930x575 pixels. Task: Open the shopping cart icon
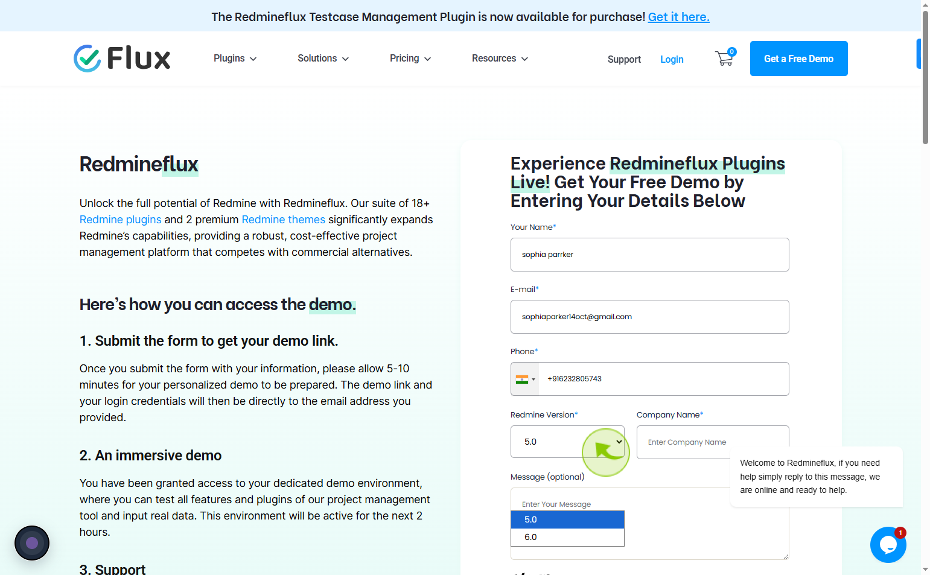point(725,58)
